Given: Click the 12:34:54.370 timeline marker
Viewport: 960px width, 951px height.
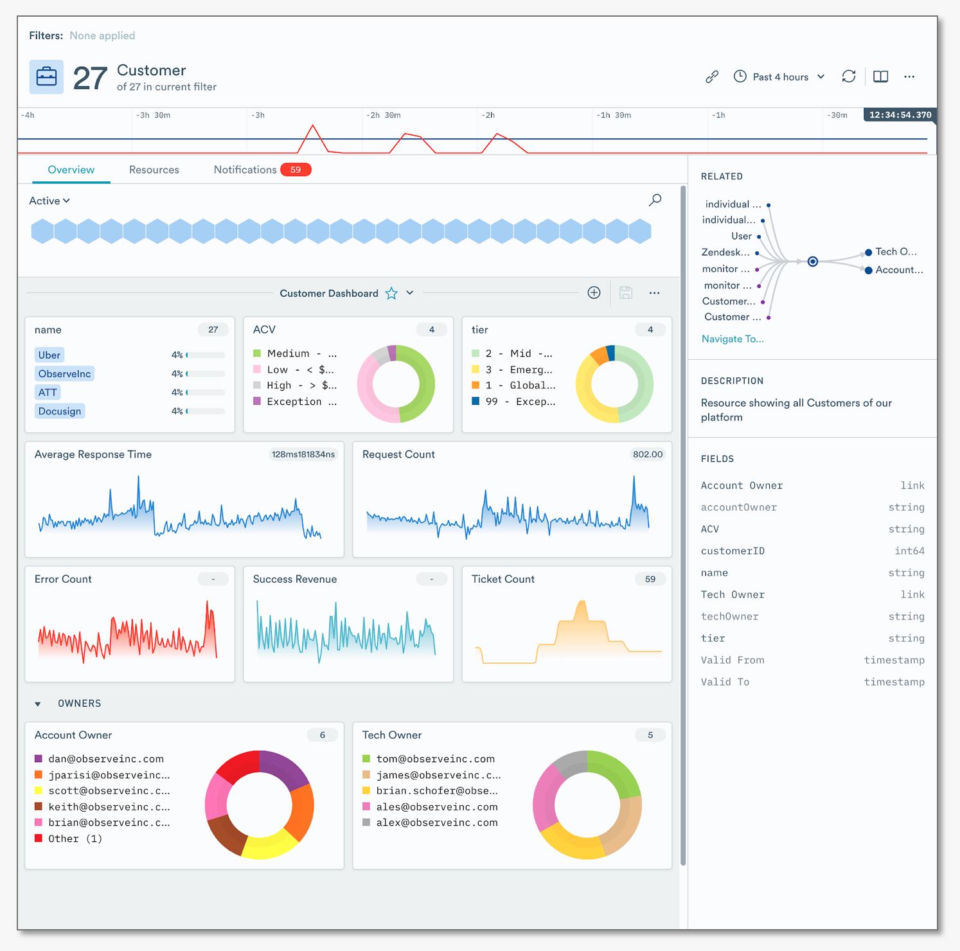Looking at the screenshot, I should point(900,115).
